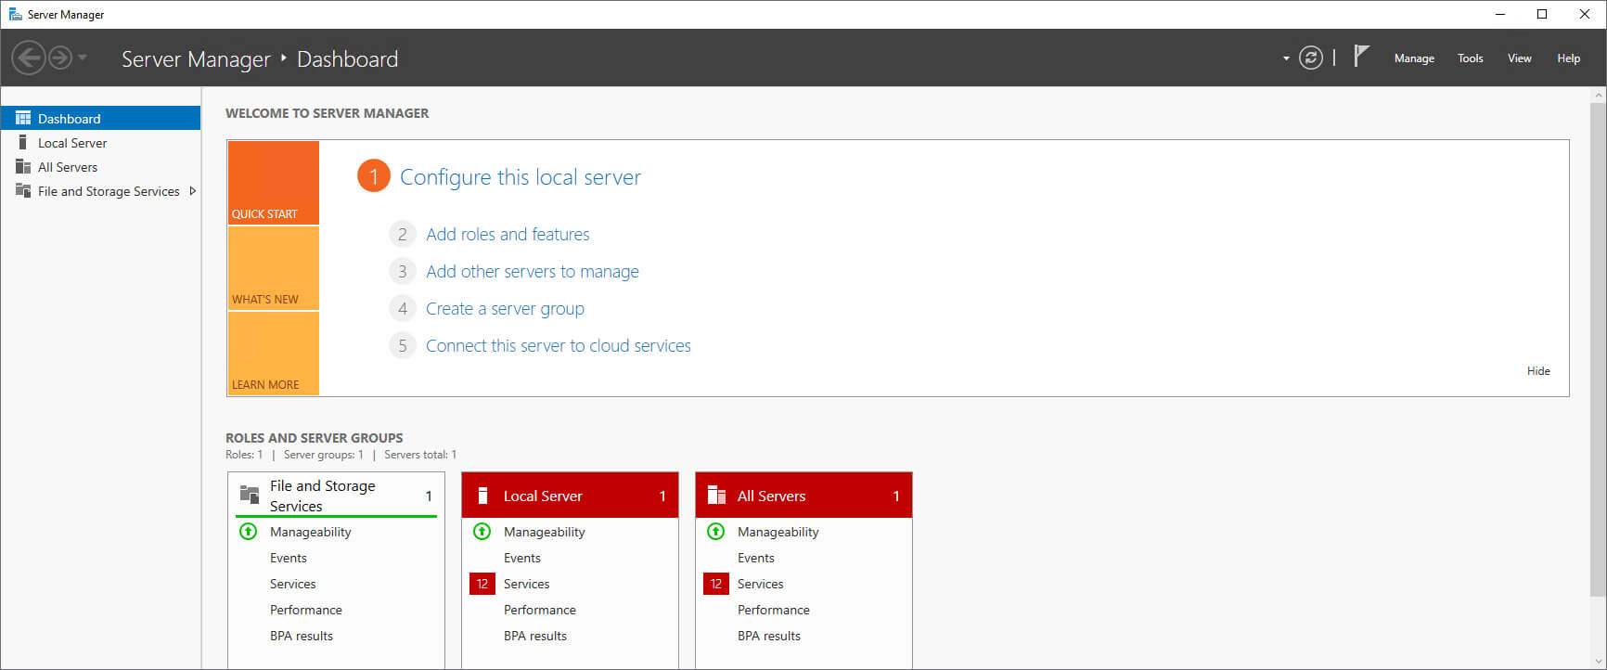
Task: Open BPA results in Local Server tile
Action: tap(534, 636)
